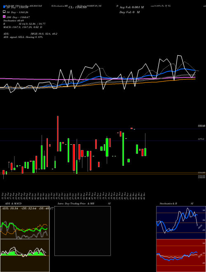This screenshot has height=272, width=206.
Task: Click the 'Avg Vol: 0.001 M' label
Action: pyautogui.click(x=131, y=7)
